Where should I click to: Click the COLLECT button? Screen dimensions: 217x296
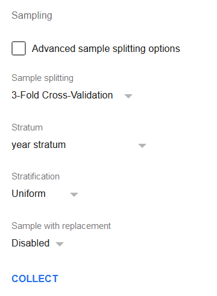tap(35, 278)
